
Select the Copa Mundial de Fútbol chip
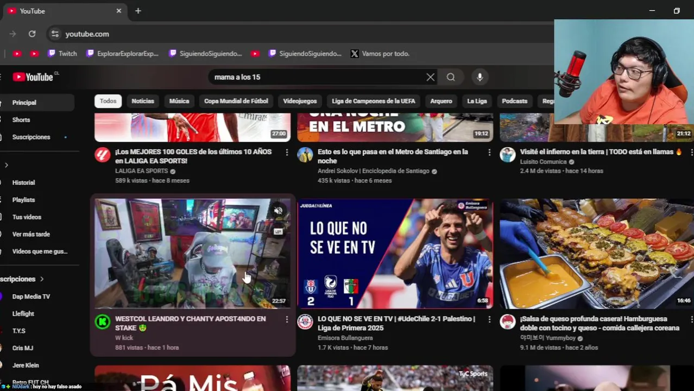[x=236, y=101]
